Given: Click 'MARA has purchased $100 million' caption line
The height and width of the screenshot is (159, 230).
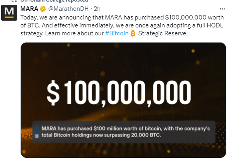Looking at the screenshot, I should [x=73, y=129].
